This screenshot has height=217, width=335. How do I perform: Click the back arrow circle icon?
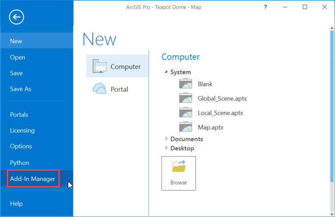pos(16,17)
